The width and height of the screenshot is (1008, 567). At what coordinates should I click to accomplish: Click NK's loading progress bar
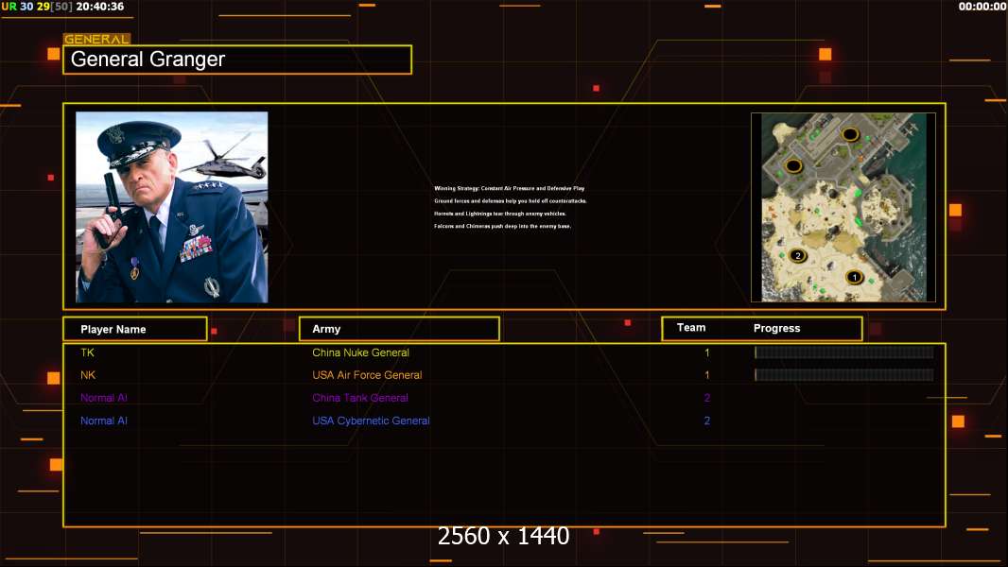[x=844, y=375]
